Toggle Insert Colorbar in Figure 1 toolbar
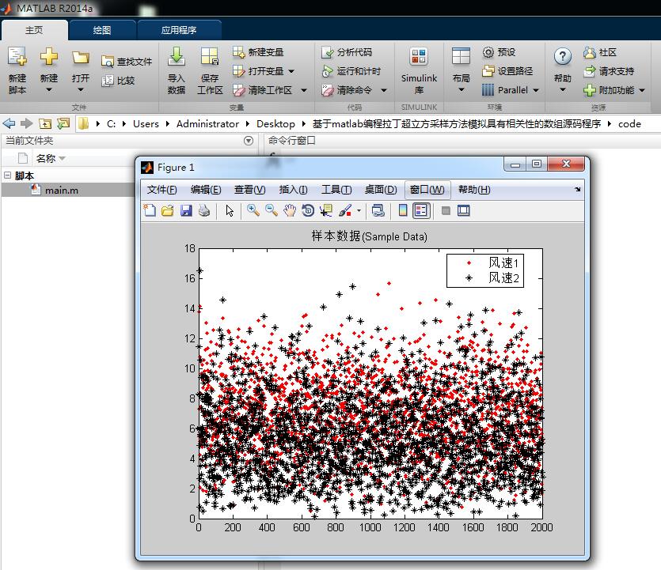Image resolution: width=661 pixels, height=570 pixels. coord(403,210)
